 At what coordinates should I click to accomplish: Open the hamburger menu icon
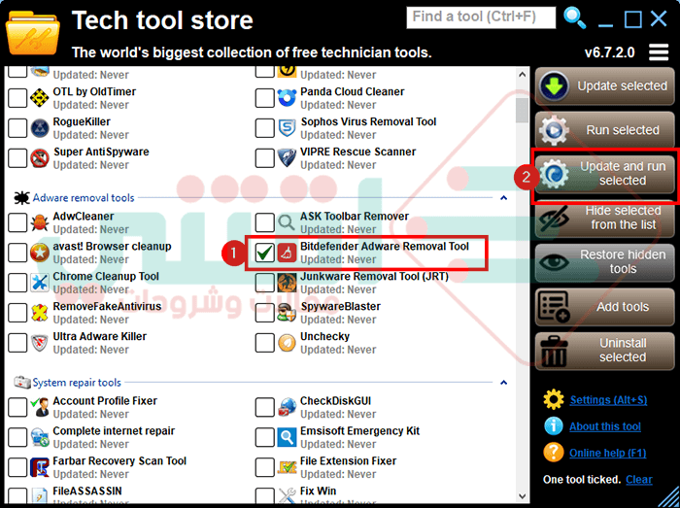coord(659,52)
